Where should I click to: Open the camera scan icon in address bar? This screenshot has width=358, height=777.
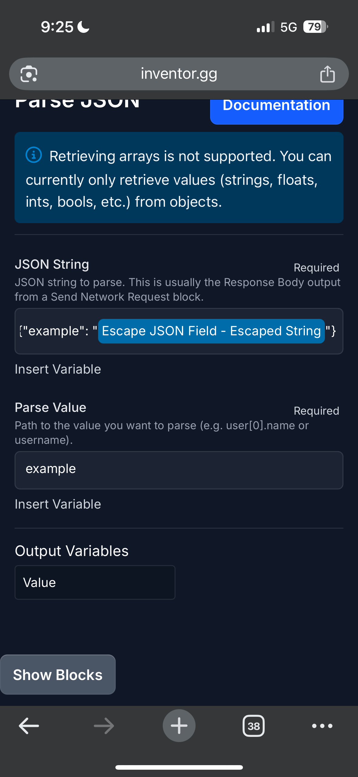point(29,74)
